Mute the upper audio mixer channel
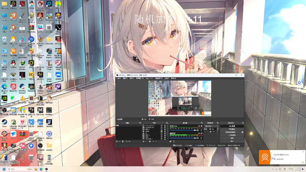Image resolution: width=306 pixels, height=172 pixels. (x=197, y=130)
